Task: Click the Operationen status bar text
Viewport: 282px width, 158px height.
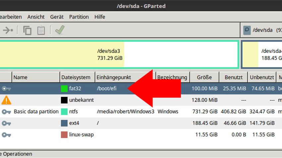Action: 16,154
